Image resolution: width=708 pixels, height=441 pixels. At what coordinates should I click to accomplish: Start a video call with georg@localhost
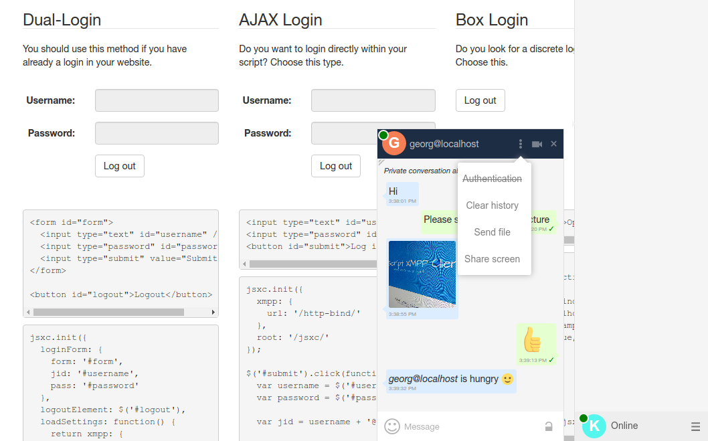(x=537, y=144)
